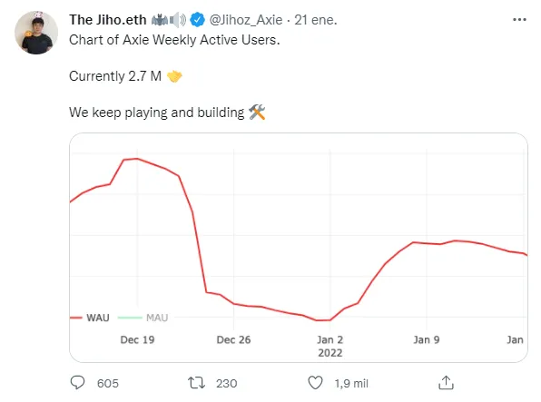Like the tweet with heart icon
Image resolution: width=541 pixels, height=402 pixels.
[315, 383]
